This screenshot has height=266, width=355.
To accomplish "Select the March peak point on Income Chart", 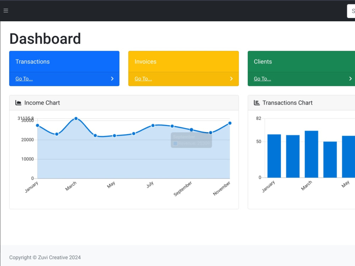I will pyautogui.click(x=76, y=118).
